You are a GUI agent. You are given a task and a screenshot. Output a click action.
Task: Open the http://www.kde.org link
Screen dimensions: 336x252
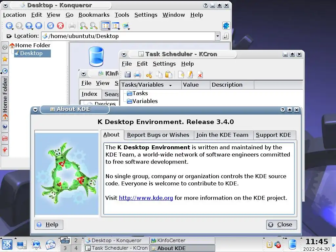click(146, 198)
